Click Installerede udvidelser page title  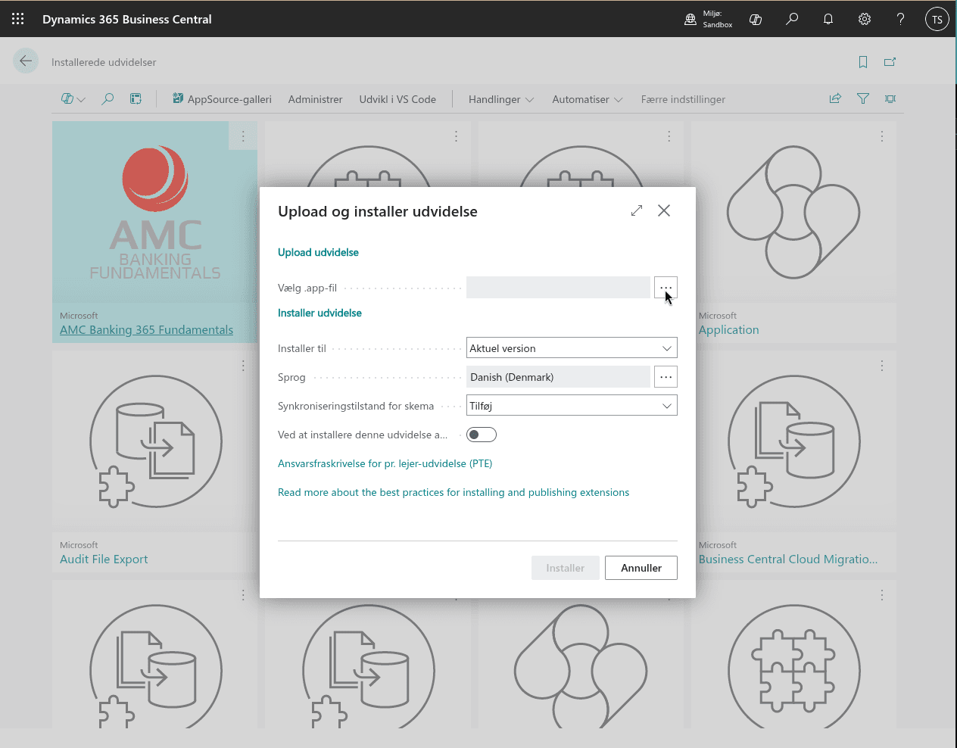coord(104,62)
